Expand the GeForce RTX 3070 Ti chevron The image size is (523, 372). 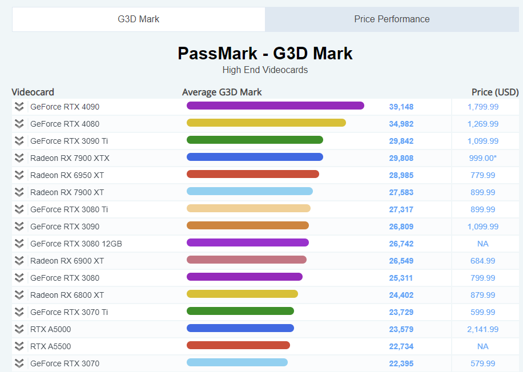19,312
